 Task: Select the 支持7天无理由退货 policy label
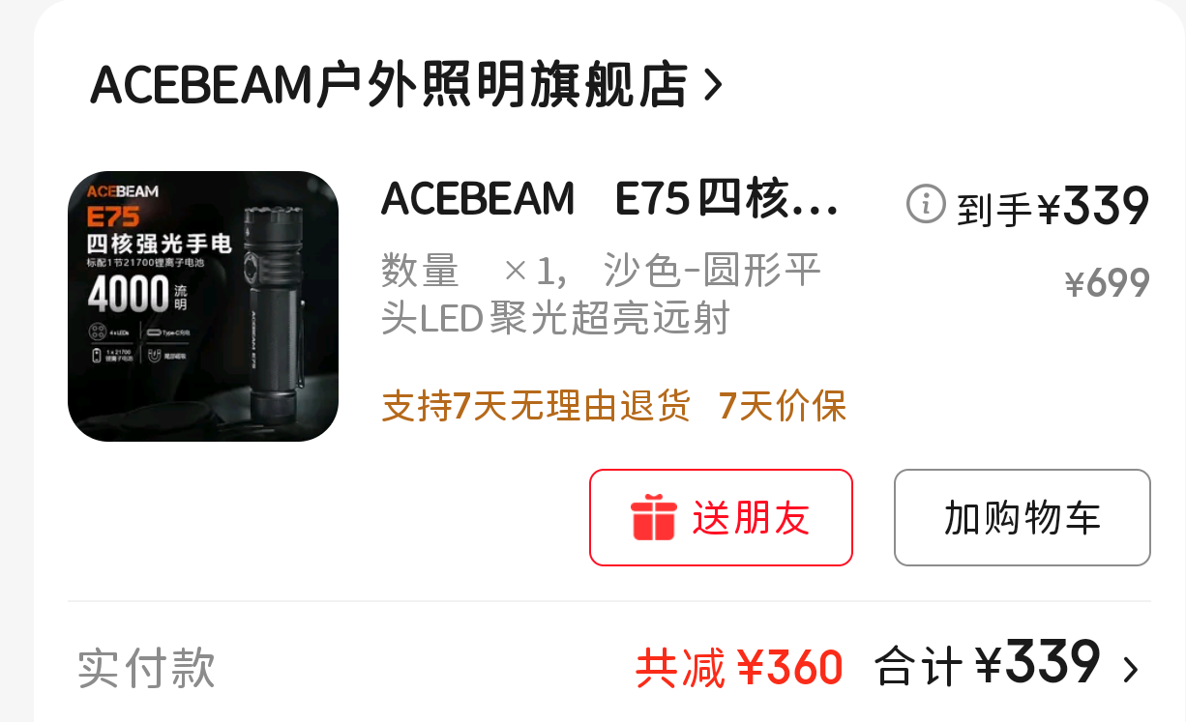pos(536,406)
